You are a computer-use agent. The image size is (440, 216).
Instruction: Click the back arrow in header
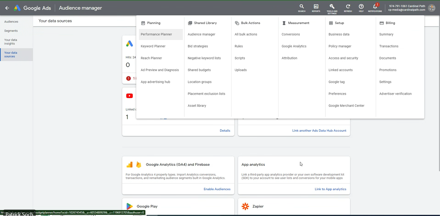click(x=7, y=8)
